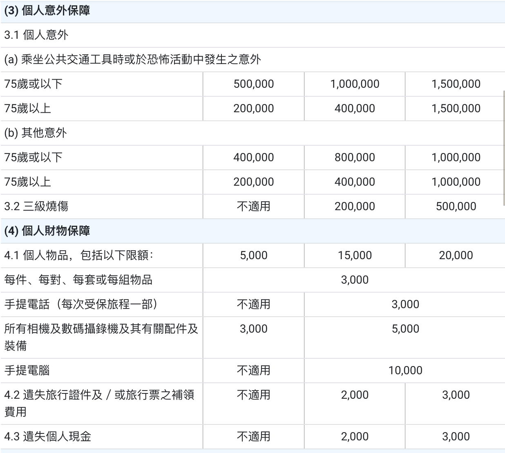Click 200,000 in the (b) 75歲以上 row

pyautogui.click(x=254, y=182)
